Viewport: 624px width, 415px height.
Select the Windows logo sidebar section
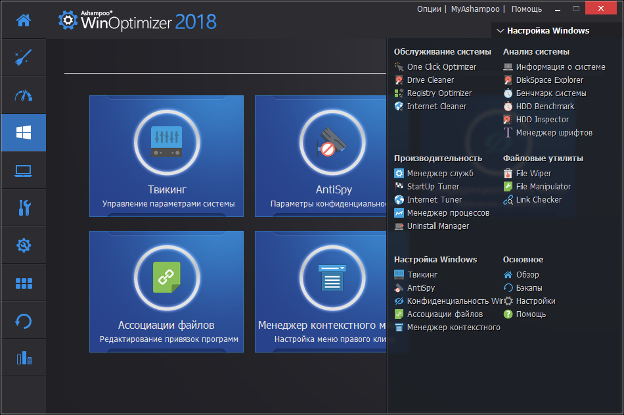[x=24, y=132]
